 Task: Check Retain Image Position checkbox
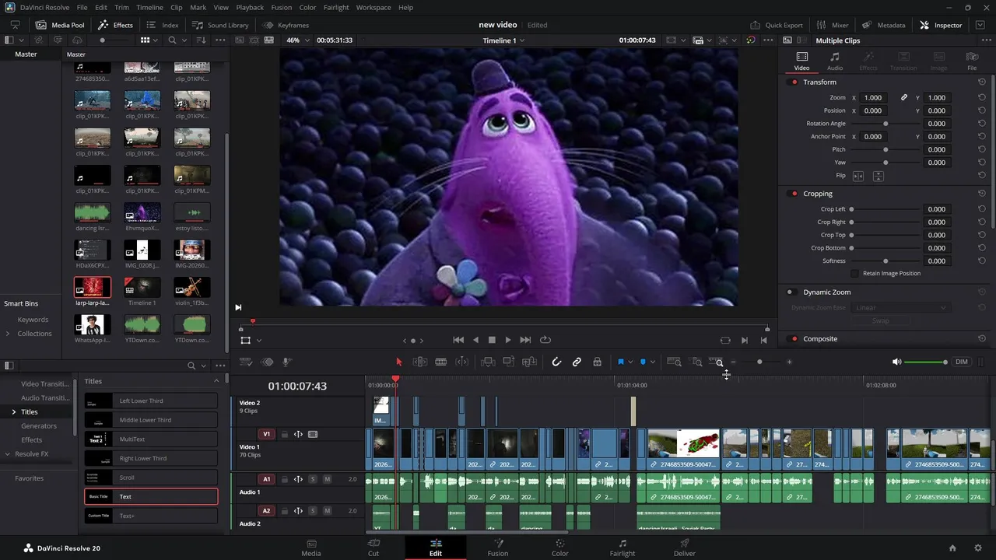pyautogui.click(x=855, y=274)
